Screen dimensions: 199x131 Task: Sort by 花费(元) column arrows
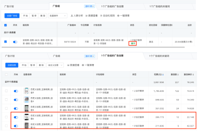(163, 75)
